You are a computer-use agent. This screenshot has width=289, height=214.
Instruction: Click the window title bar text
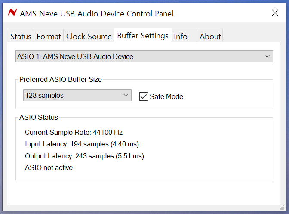(97, 14)
